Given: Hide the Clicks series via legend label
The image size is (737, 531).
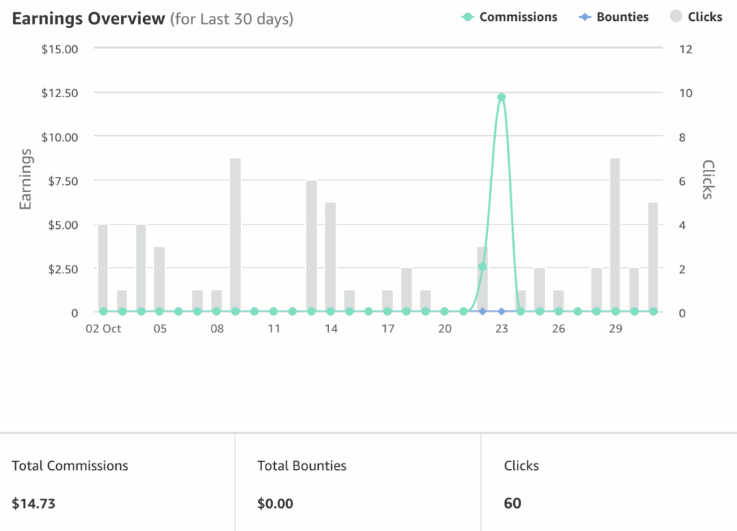Looking at the screenshot, I should point(705,17).
